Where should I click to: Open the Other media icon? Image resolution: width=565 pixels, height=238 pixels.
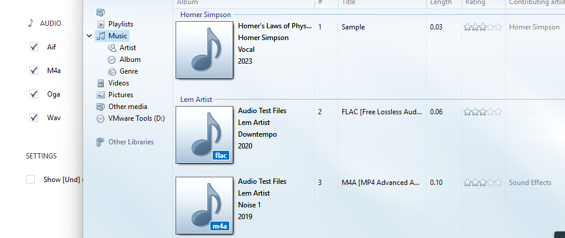click(101, 107)
